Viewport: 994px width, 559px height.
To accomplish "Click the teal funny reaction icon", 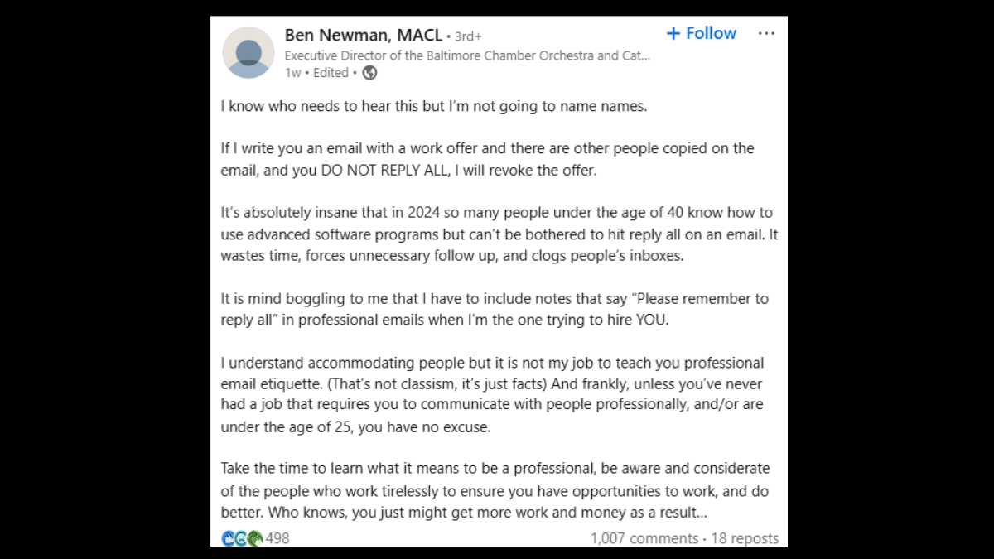I will [x=242, y=538].
